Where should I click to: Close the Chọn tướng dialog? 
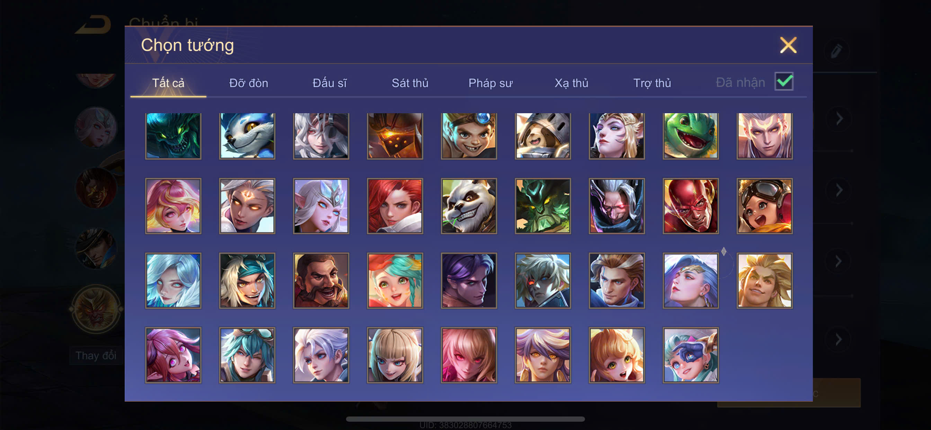[x=788, y=45]
